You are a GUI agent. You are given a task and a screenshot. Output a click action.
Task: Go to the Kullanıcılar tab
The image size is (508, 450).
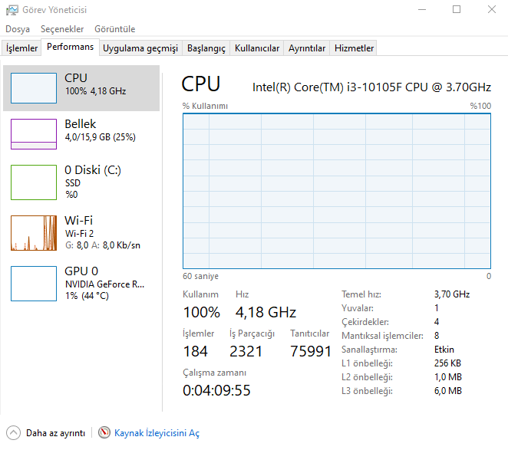click(257, 48)
